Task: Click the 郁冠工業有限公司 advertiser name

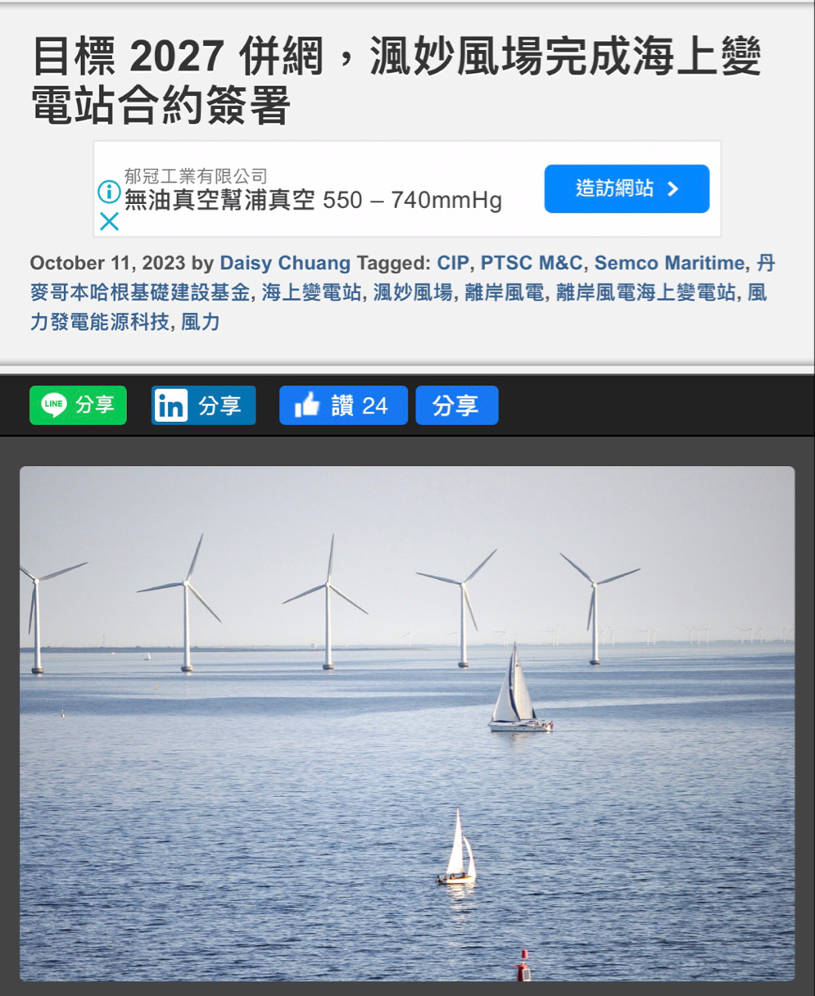Action: 196,175
